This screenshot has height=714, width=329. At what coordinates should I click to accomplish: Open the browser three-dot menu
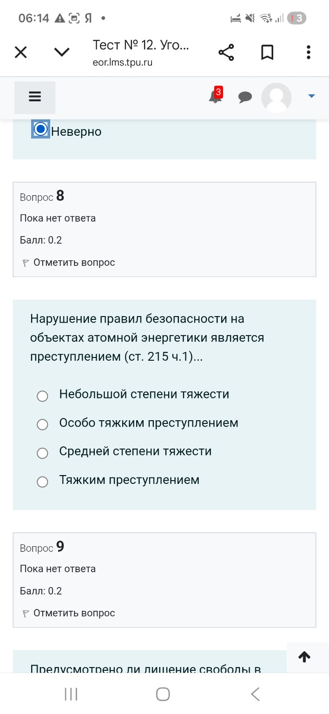308,52
